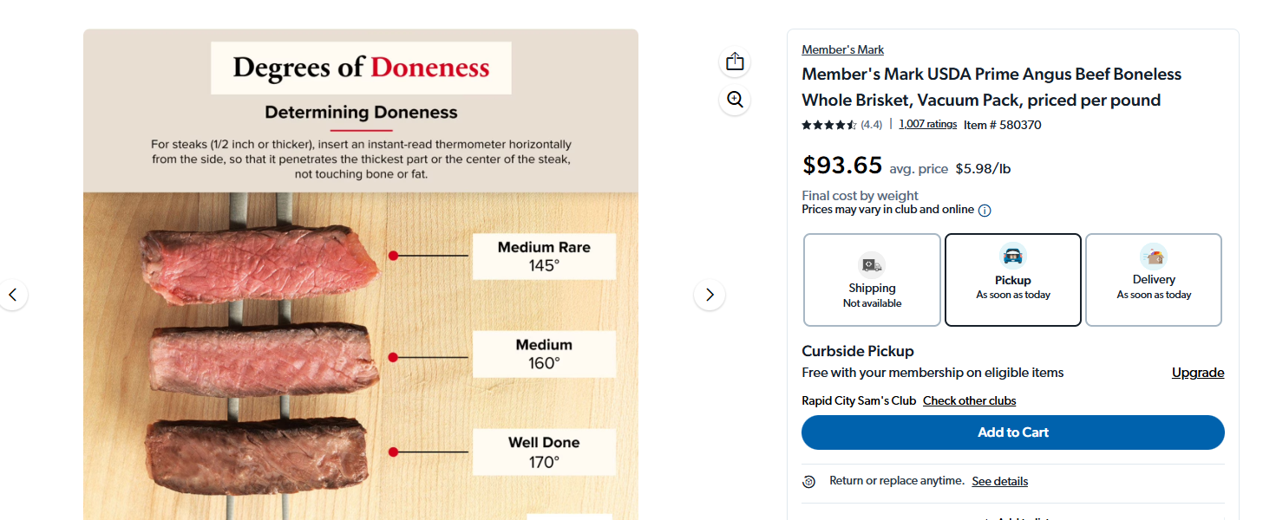This screenshot has height=520, width=1263.
Task: Open See details for returns
Action: click(999, 481)
